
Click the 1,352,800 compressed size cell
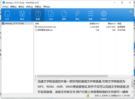[94, 27]
